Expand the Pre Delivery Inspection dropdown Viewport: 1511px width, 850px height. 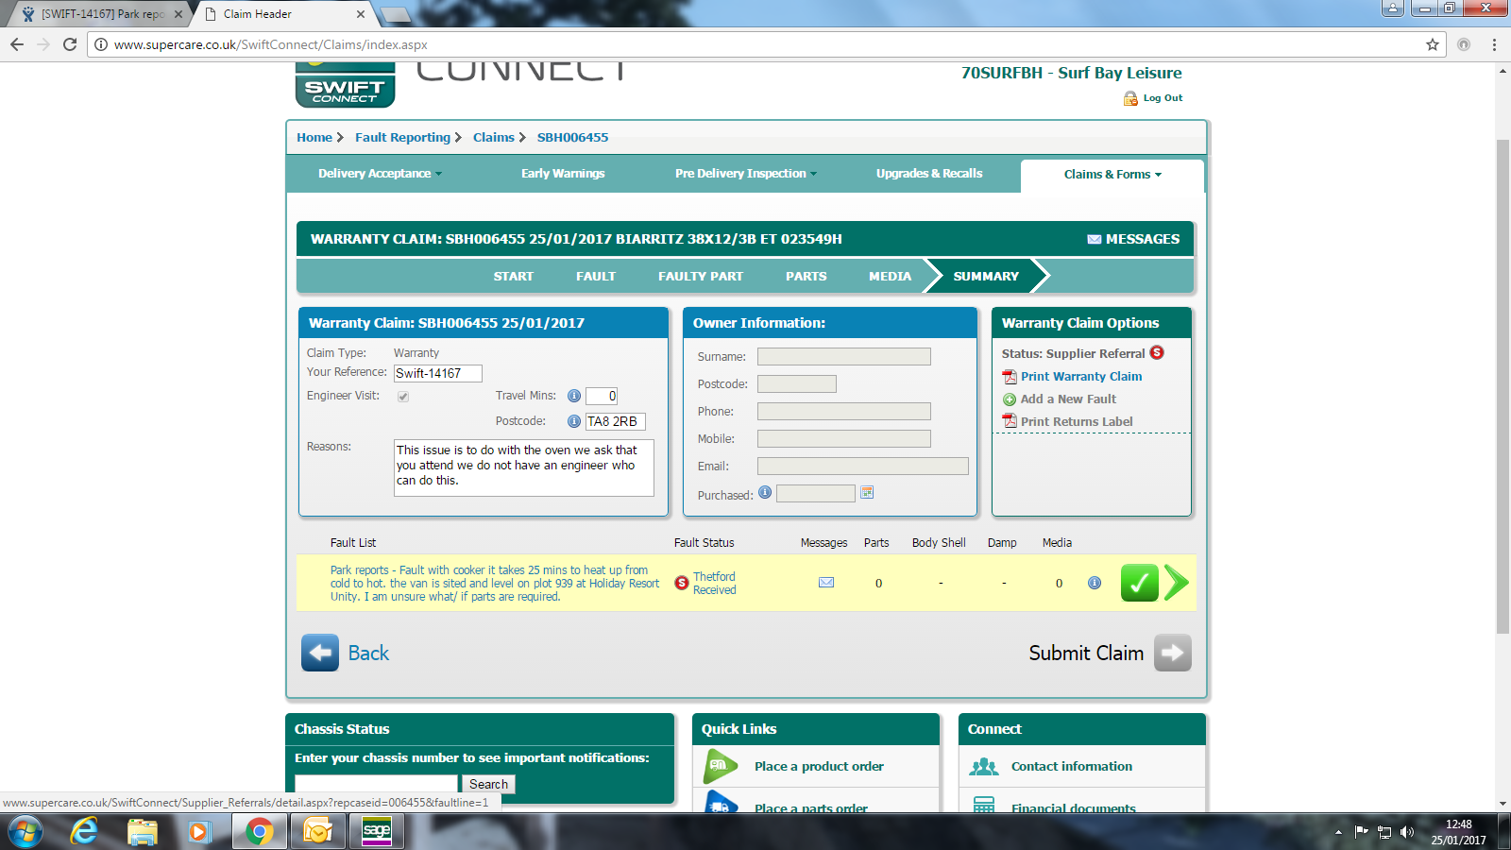pos(745,174)
